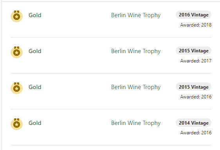Select the 2015 Vintage badge awarded 2017
Viewport: 220px width, 150px height.
(194, 51)
